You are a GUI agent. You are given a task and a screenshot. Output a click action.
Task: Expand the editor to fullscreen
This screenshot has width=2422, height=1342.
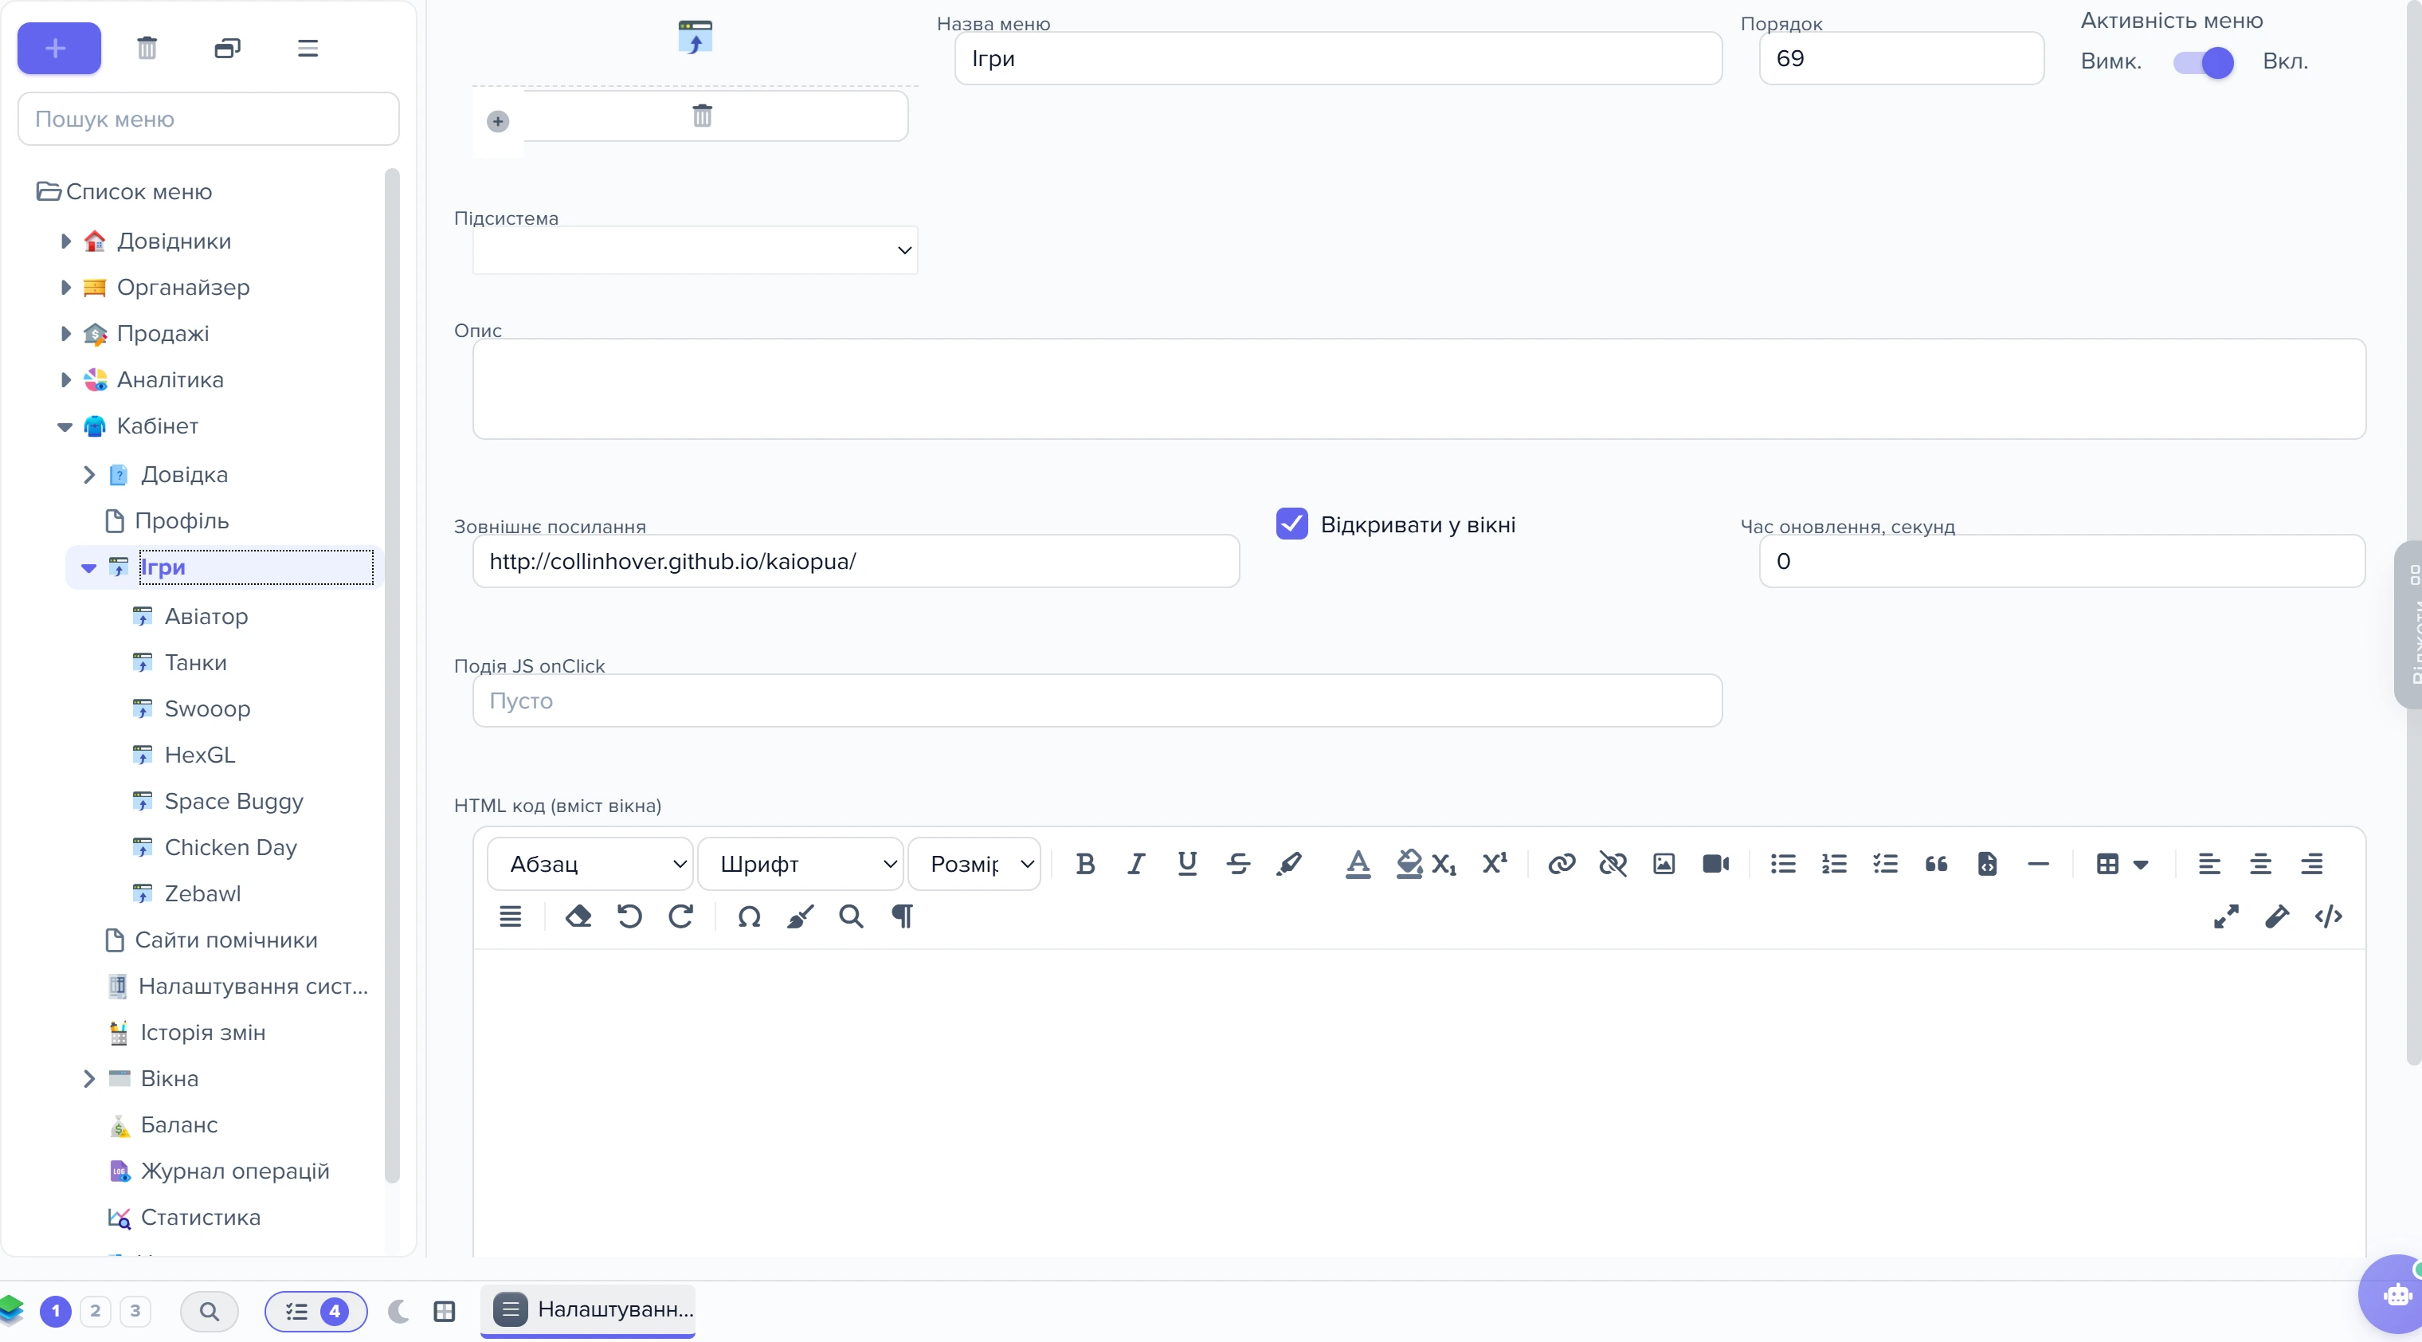pyautogui.click(x=2225, y=916)
